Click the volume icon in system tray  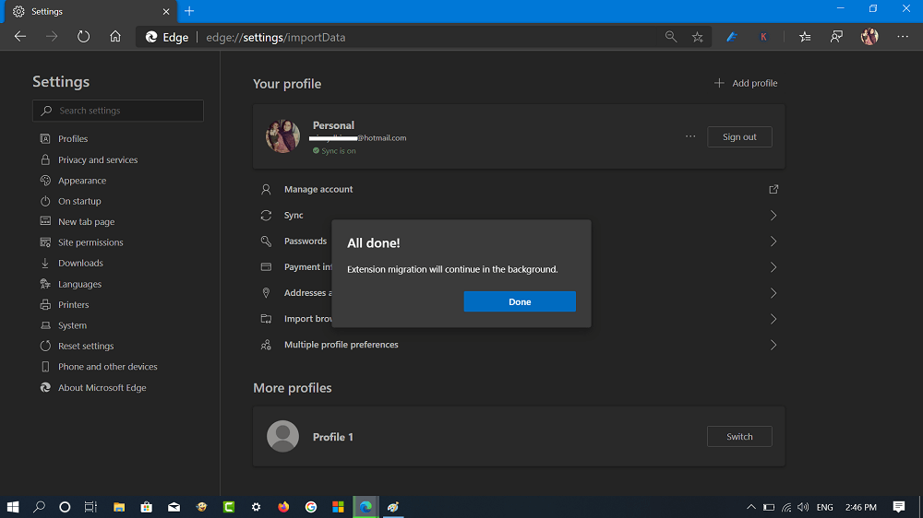pyautogui.click(x=803, y=507)
